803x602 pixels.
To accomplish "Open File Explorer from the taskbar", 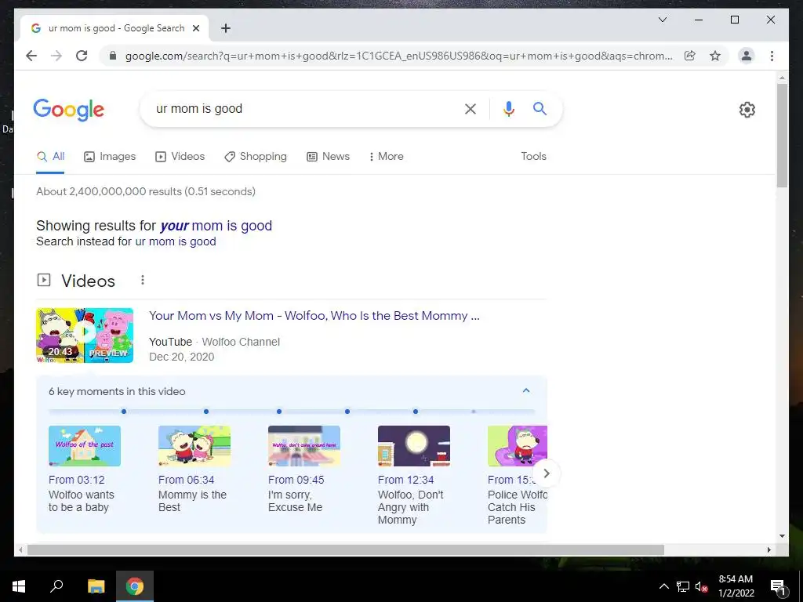I will pos(96,586).
